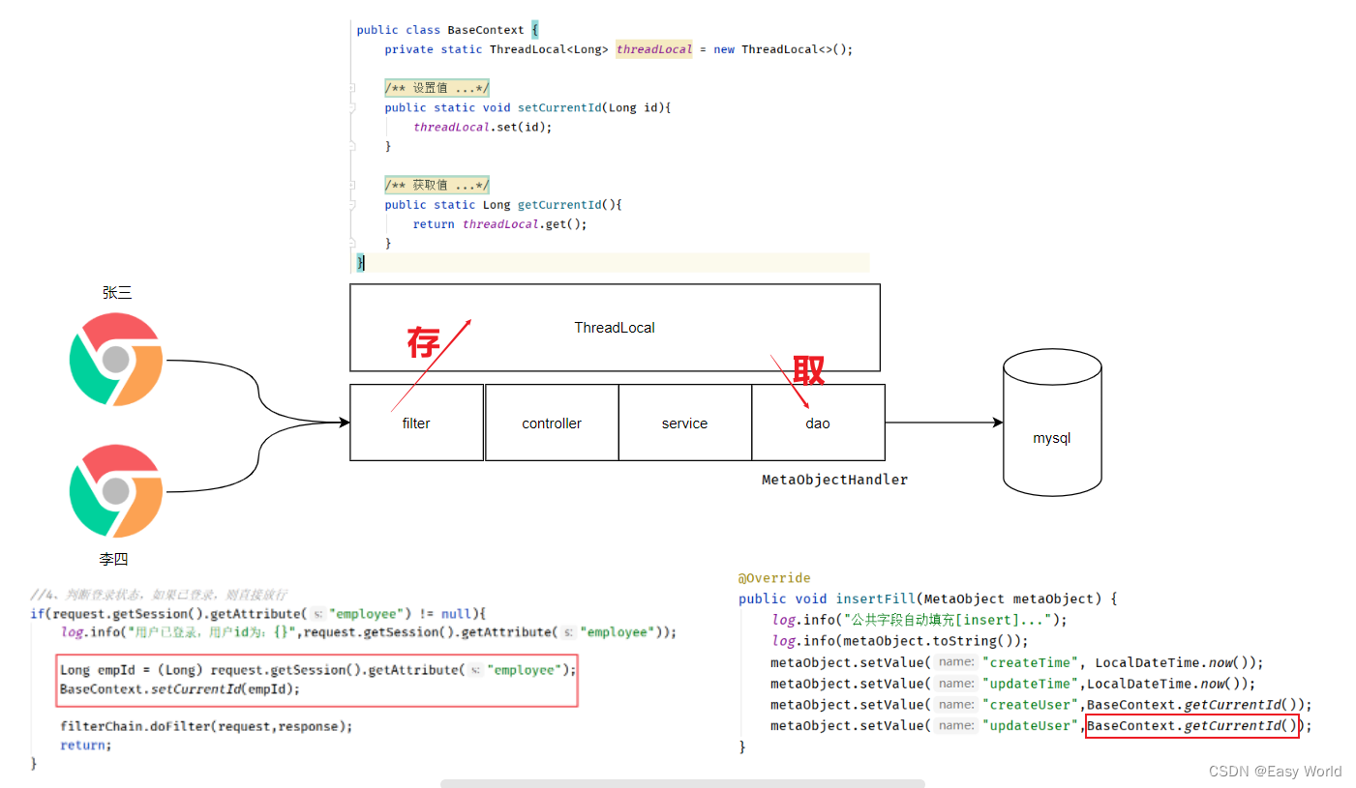This screenshot has width=1356, height=788.
Task: Select the filter box in pipeline
Action: point(415,423)
